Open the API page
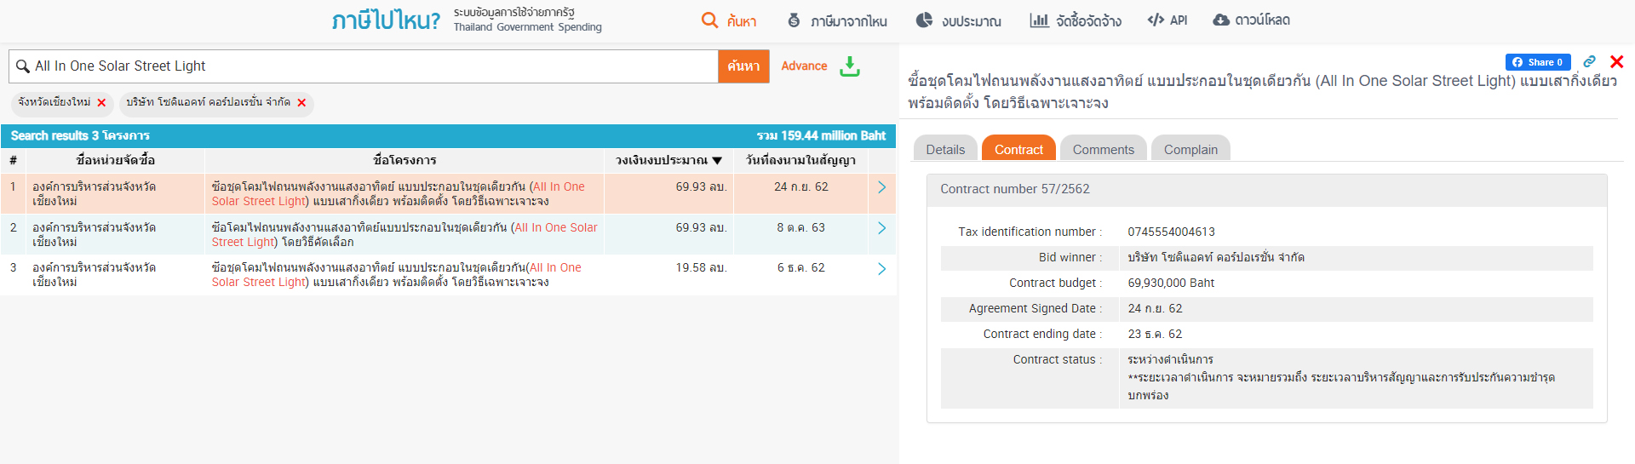Image resolution: width=1635 pixels, height=464 pixels. [x=1167, y=20]
